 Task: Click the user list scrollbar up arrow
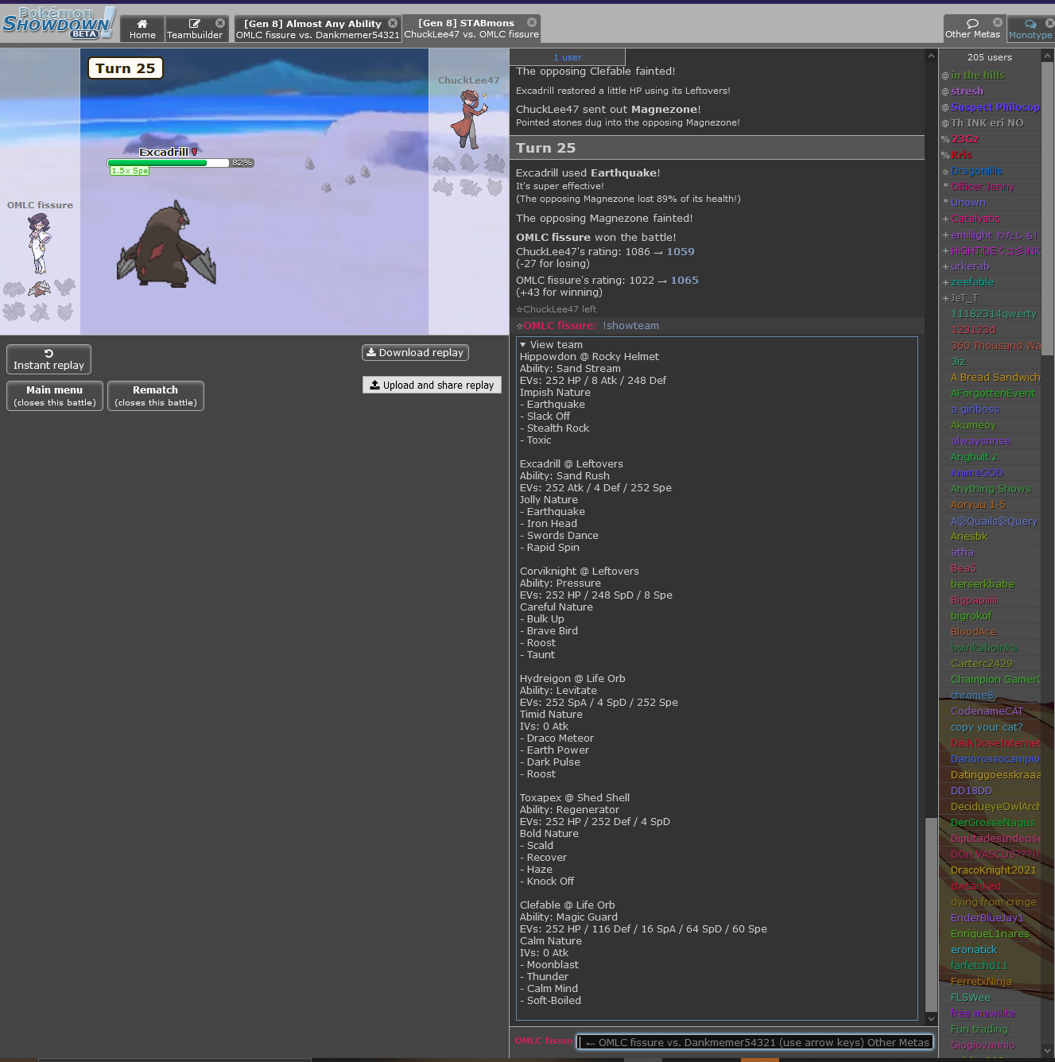(1048, 56)
